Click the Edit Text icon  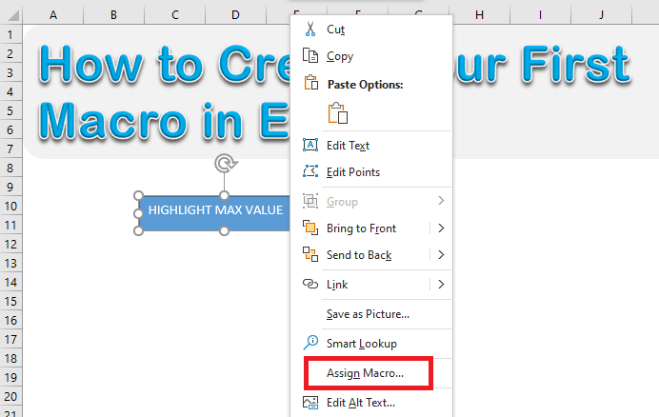tap(310, 145)
